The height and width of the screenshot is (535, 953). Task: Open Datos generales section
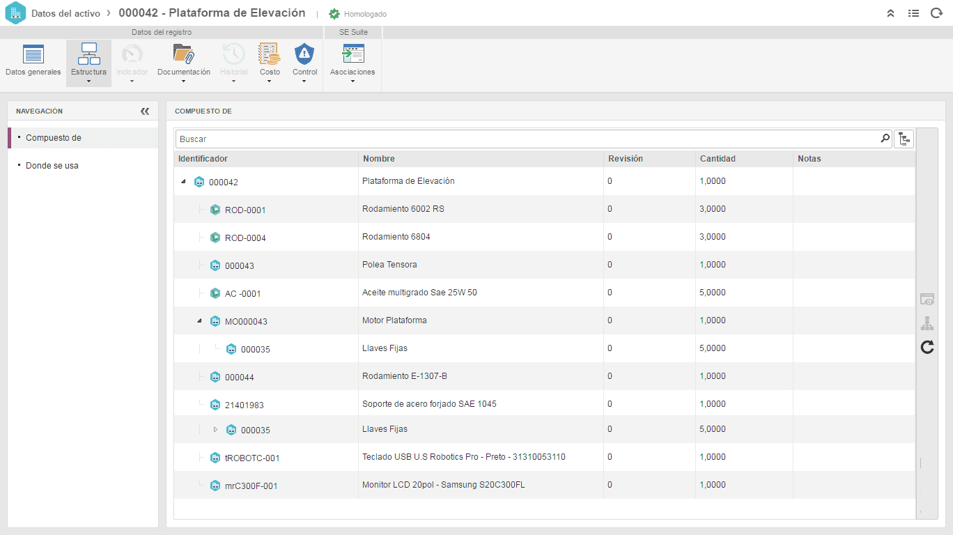[x=33, y=61]
